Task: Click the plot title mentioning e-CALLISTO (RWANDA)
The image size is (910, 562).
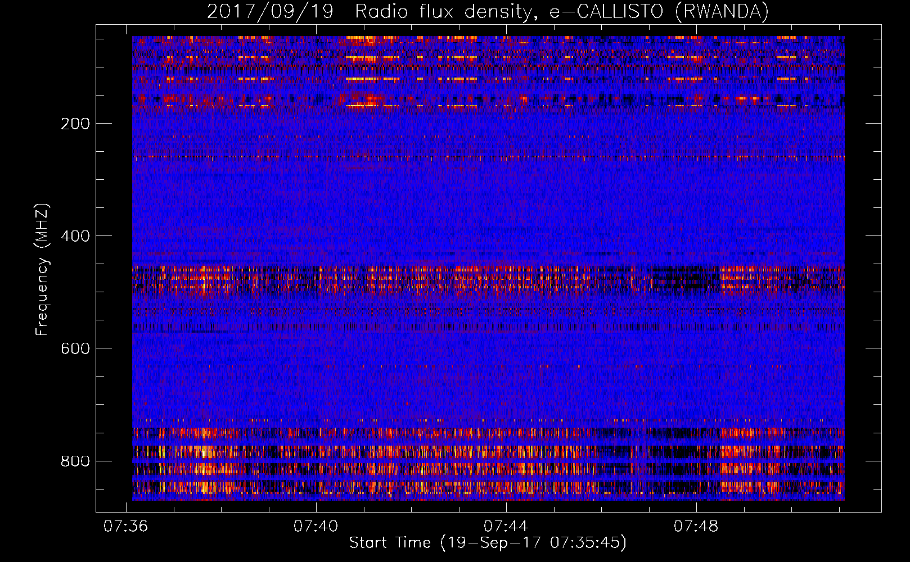Action: 488,11
